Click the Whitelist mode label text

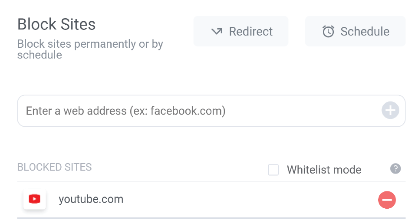pos(324,170)
